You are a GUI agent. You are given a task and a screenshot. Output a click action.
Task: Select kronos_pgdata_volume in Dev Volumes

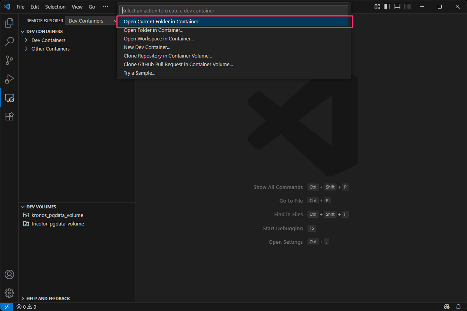tap(77, 215)
